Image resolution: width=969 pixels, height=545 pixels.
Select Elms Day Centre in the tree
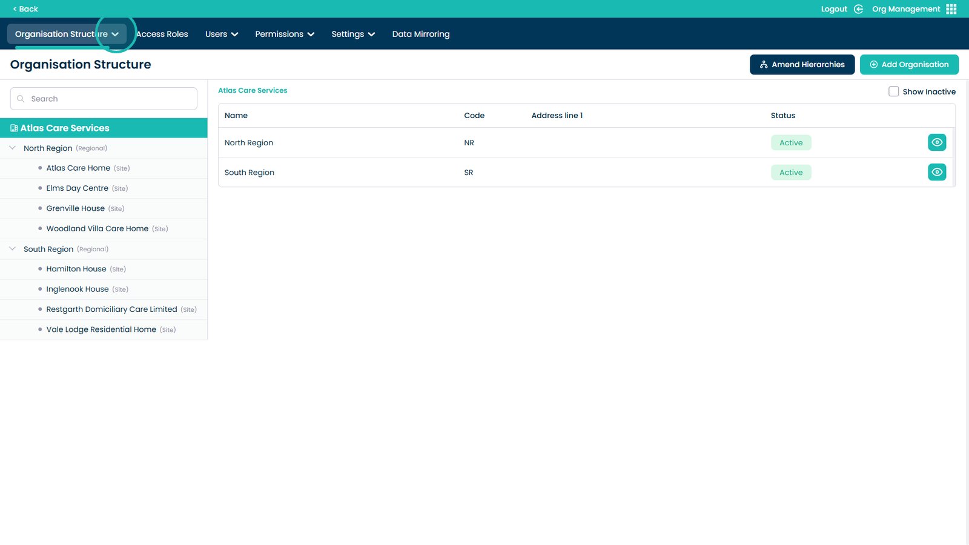pos(78,188)
